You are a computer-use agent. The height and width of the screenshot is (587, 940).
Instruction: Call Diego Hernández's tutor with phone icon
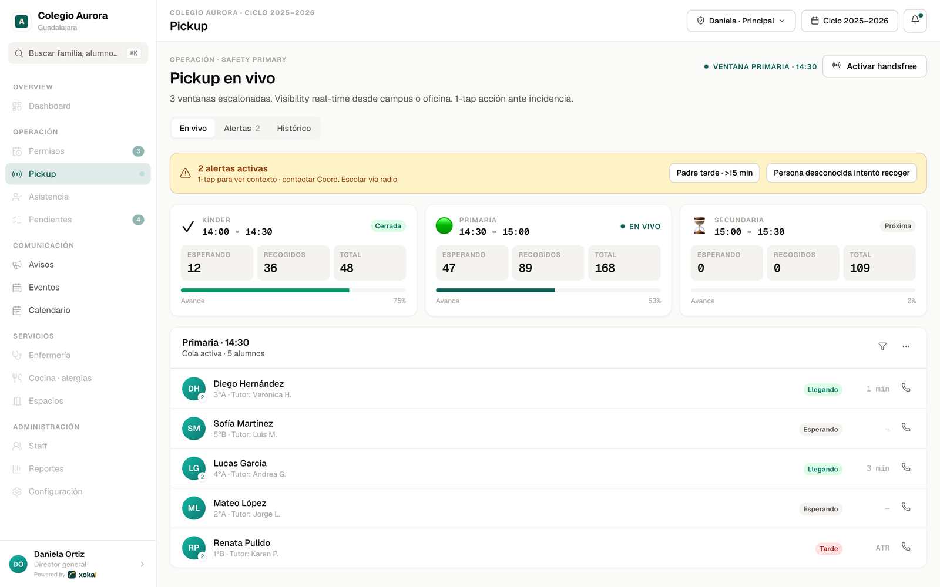[x=906, y=388]
